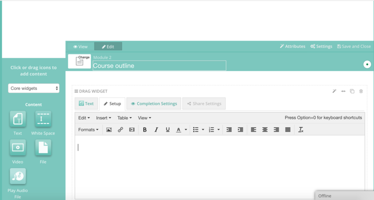Add a White Space widget
The width and height of the screenshot is (374, 200).
43,119
